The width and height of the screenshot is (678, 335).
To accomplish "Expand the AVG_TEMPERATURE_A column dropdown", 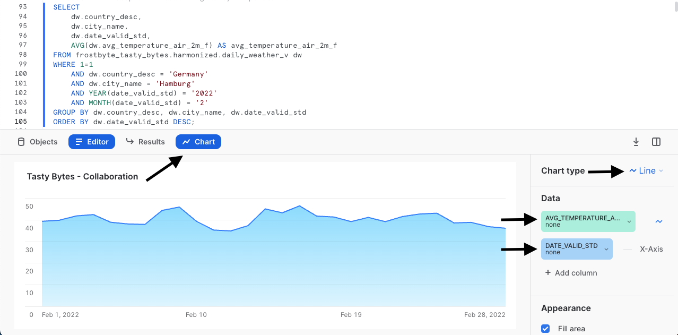I will click(x=629, y=221).
